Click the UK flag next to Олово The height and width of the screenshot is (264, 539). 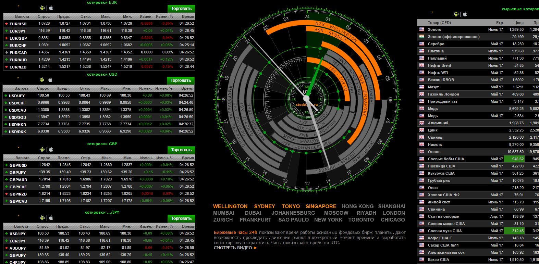(422, 152)
